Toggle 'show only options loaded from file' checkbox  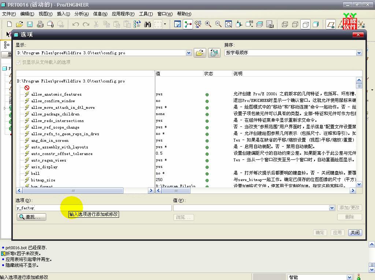pos(18,62)
